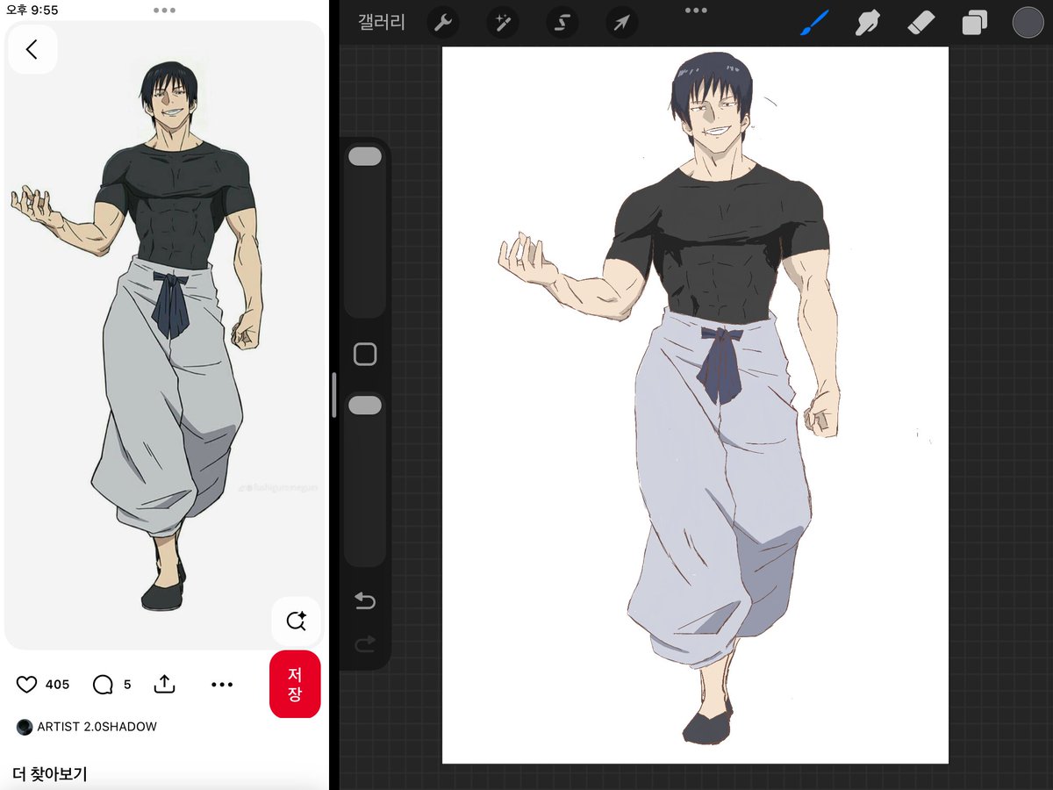Screen dimensions: 1053x790
Task: Save the pin with the red 저장 button
Action: 295,685
